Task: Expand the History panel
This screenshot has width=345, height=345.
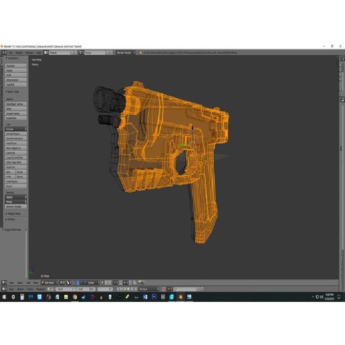Action: (12, 219)
